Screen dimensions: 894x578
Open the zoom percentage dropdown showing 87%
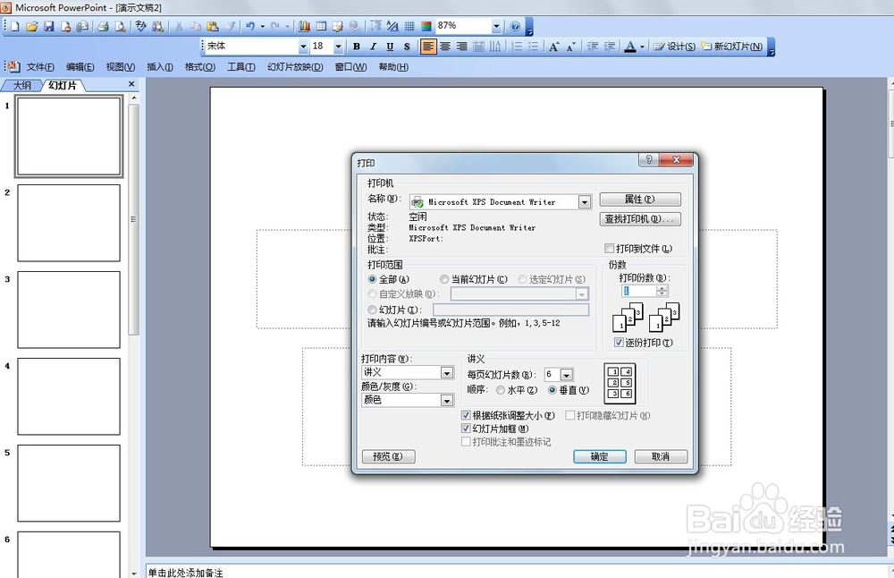496,26
